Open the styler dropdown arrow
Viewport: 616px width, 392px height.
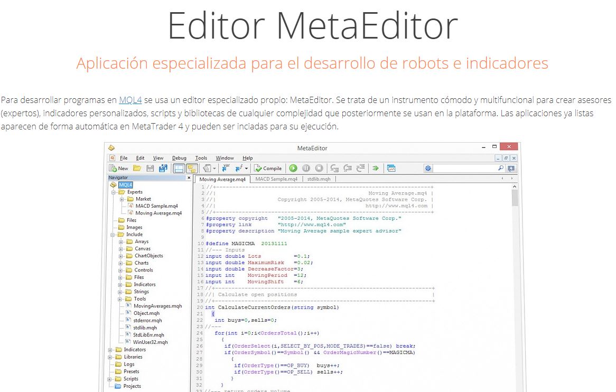tap(214, 169)
